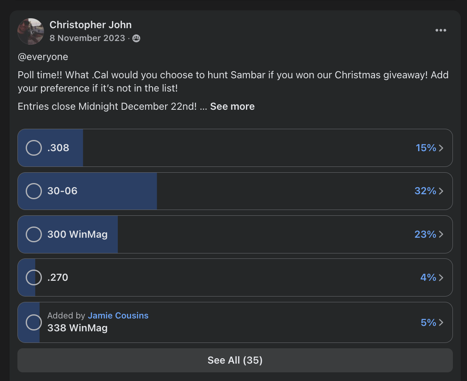The image size is (467, 381).
Task: Open the Jamie Cousins profile link
Action: point(118,316)
